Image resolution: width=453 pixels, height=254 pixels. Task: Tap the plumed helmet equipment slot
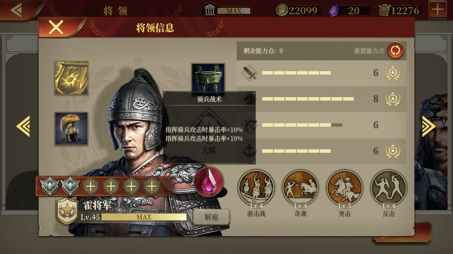pos(71,128)
